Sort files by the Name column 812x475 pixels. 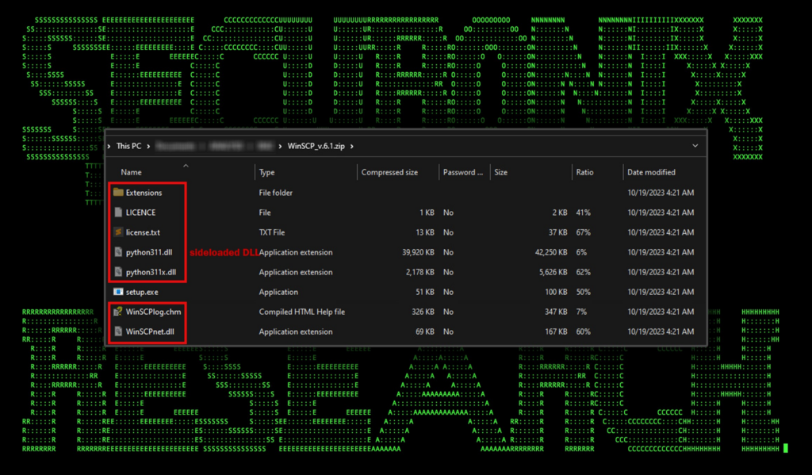coord(132,172)
